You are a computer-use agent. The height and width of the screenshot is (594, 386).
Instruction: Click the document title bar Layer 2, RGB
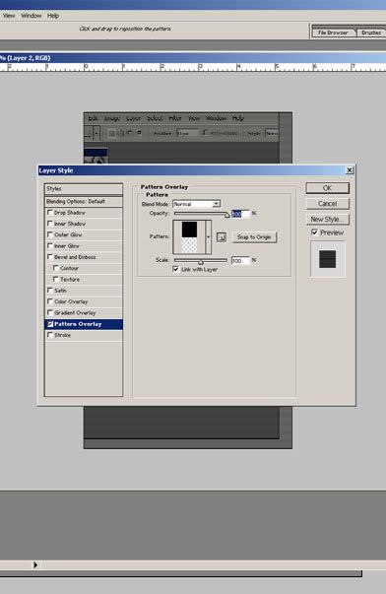(x=193, y=58)
